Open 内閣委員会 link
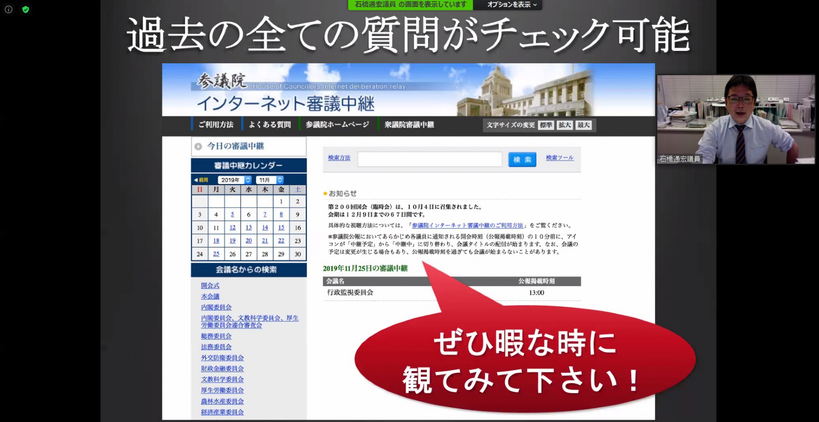The image size is (819, 422). pos(216,307)
